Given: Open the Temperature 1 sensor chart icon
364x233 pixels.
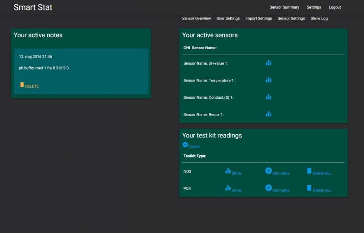Looking at the screenshot, I should [x=268, y=80].
